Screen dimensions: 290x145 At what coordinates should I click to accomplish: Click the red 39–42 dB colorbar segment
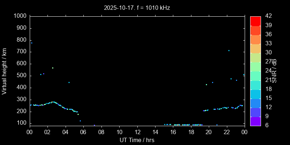click(255, 21)
